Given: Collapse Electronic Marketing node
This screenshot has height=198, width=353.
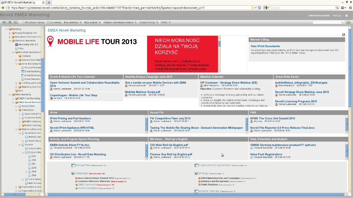Looking at the screenshot, I should (10, 41).
